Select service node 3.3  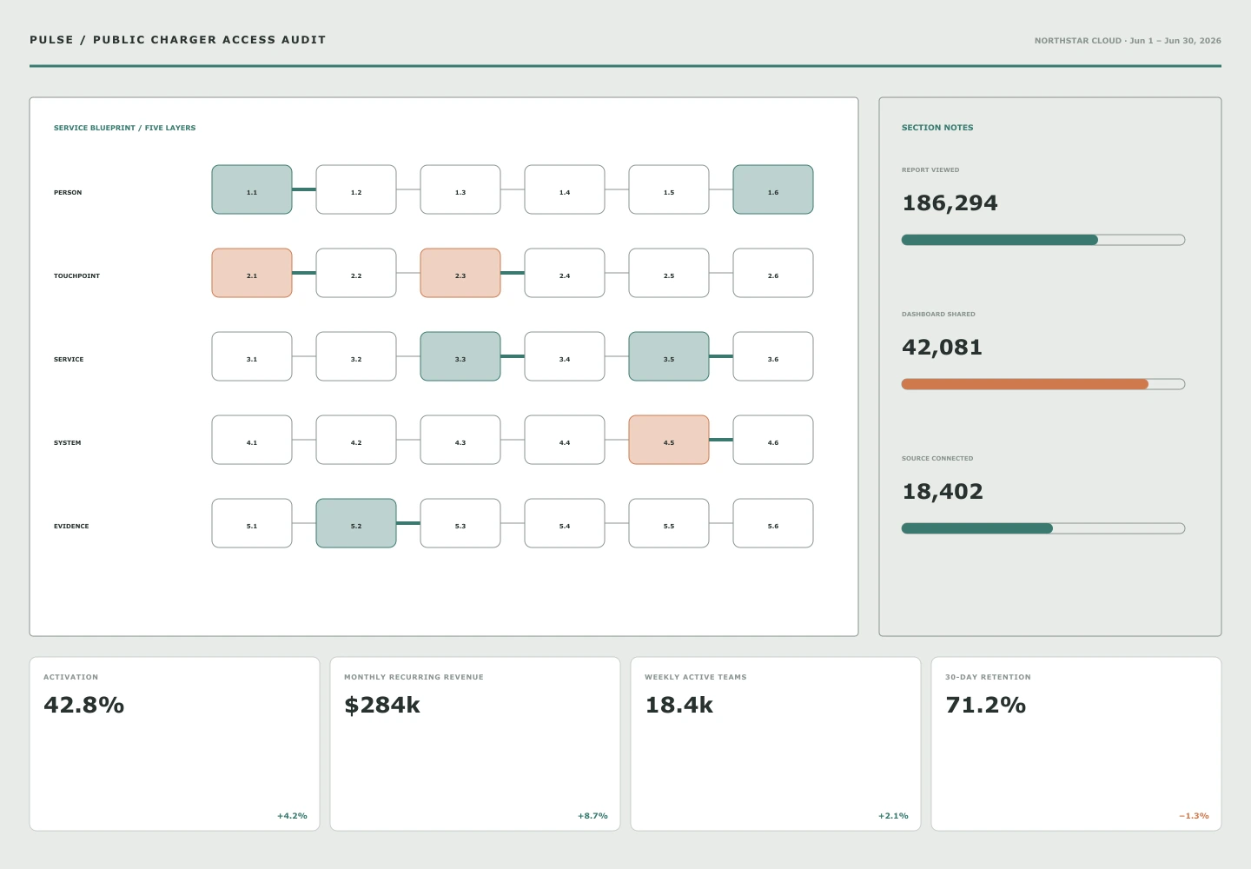coord(460,356)
